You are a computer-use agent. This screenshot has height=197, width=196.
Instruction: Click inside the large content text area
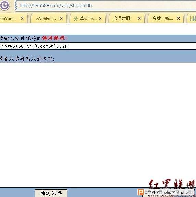[98, 125]
